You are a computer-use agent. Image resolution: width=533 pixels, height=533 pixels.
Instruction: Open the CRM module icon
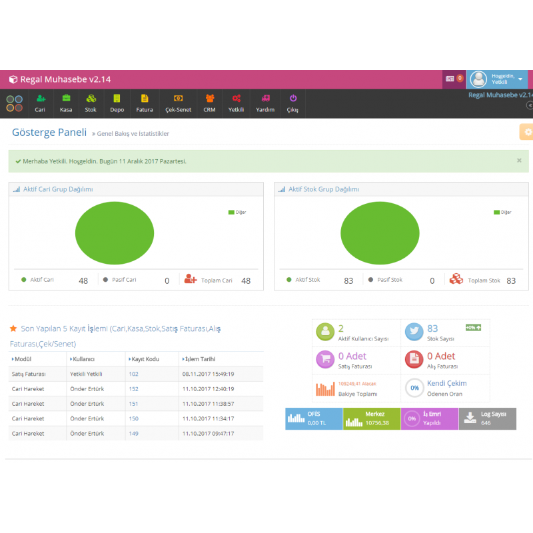209,99
